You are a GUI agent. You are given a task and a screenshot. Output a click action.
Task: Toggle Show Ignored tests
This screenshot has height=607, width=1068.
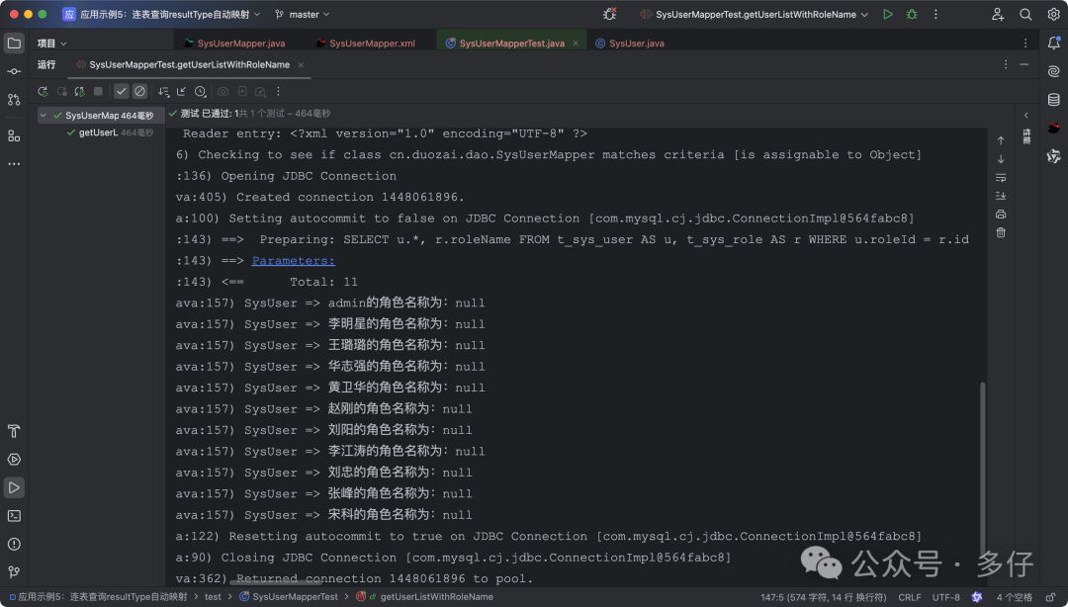(139, 91)
